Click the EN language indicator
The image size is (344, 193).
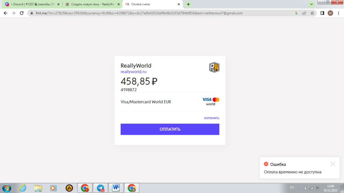292,188
